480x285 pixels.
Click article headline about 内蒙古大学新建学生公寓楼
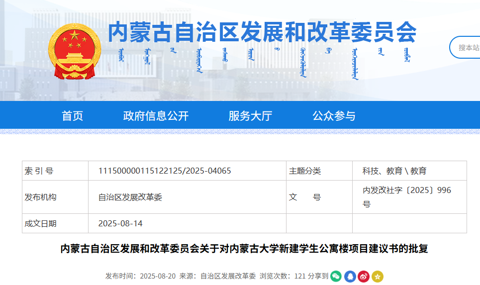click(244, 249)
